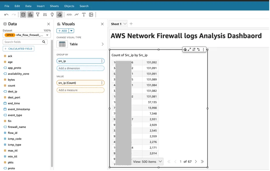Click the Data panel field list scrollbar

click(52, 103)
